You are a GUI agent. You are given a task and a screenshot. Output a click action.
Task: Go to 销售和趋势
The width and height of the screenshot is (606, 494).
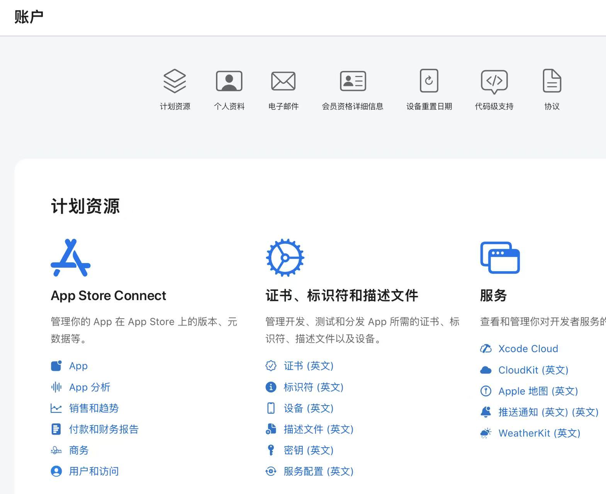tap(94, 408)
